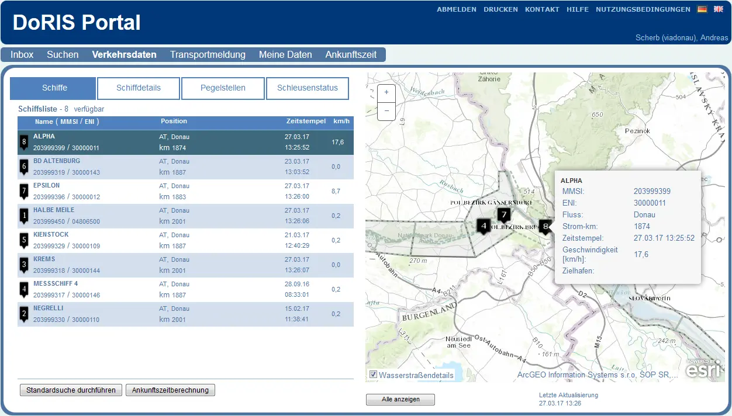
Task: Click the German flag language icon
Action: tap(702, 9)
